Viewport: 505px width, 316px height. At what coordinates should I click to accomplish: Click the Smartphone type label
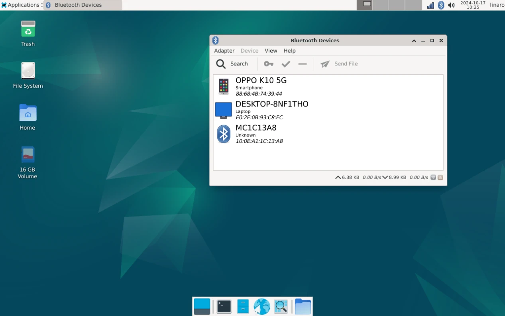coord(249,88)
